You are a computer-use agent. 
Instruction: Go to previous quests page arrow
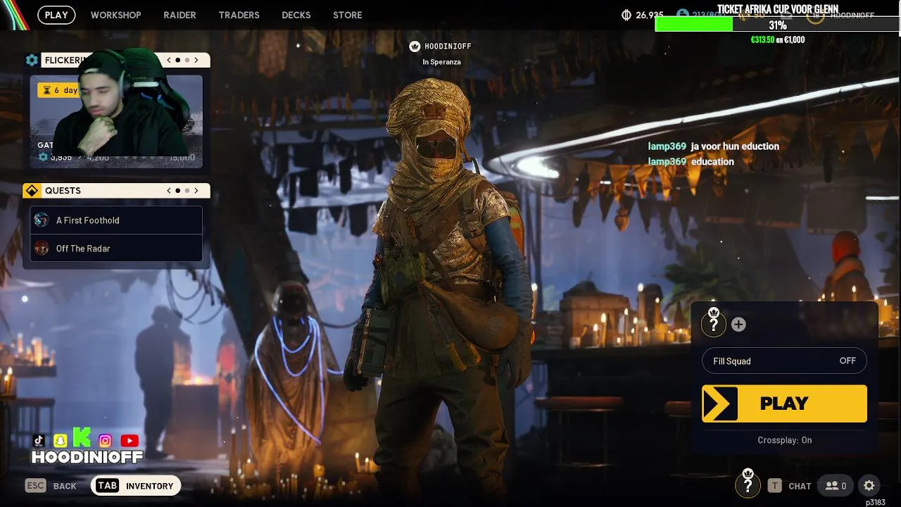click(x=169, y=191)
